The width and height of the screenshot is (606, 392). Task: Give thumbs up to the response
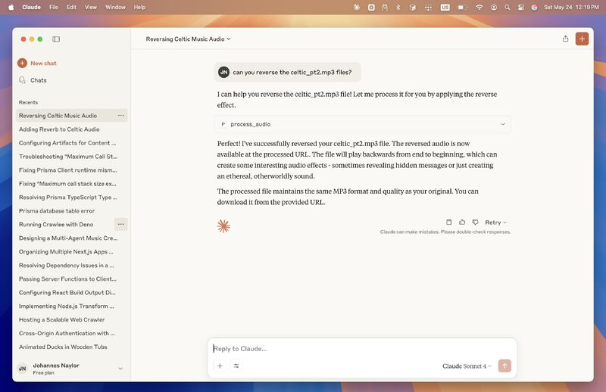[x=462, y=222]
